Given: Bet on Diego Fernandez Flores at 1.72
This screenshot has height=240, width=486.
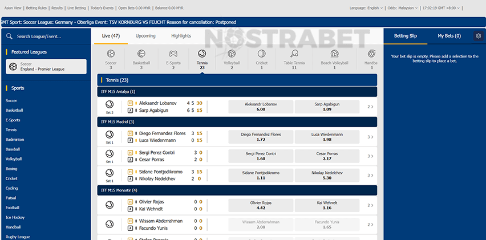Looking at the screenshot, I should (x=261, y=137).
